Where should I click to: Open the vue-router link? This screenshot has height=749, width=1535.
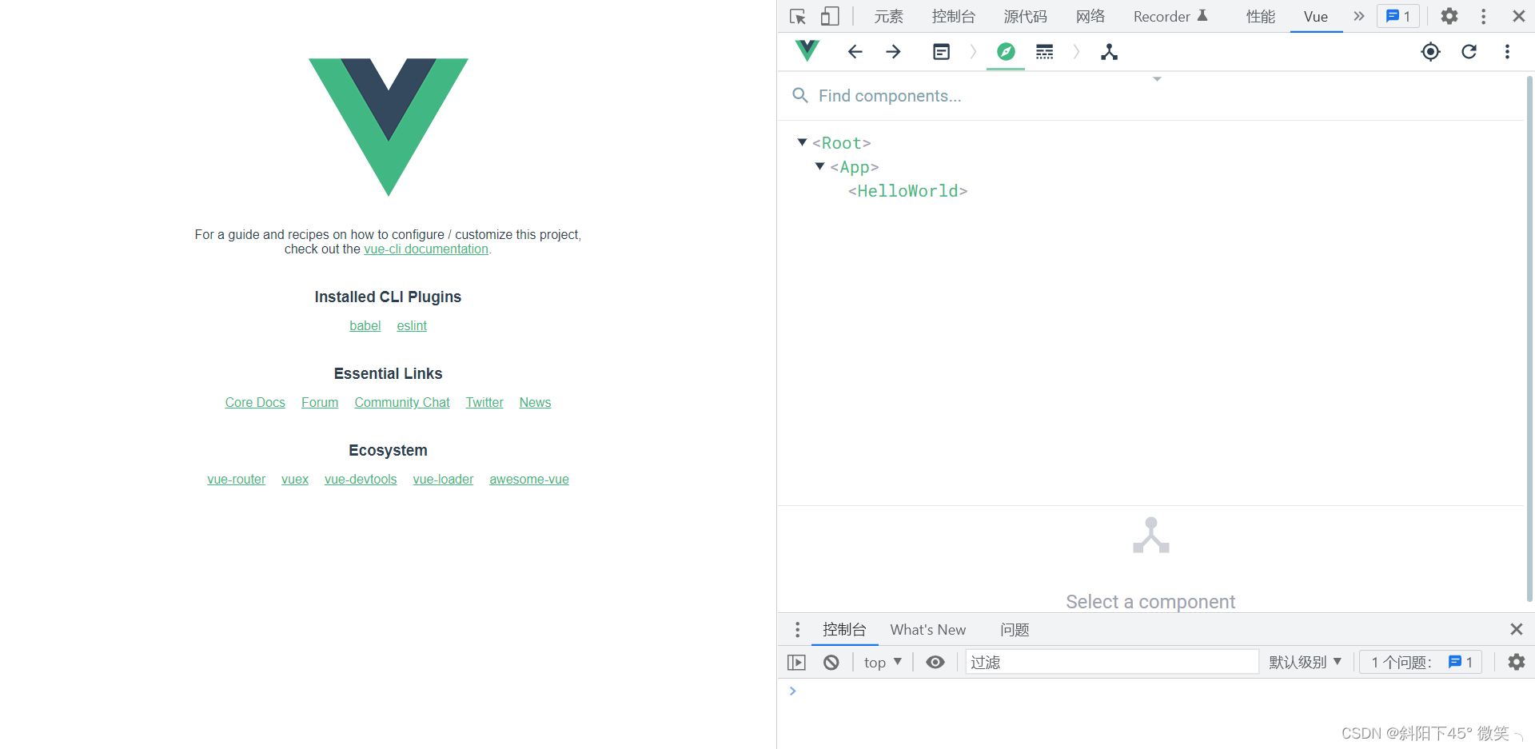[237, 480]
